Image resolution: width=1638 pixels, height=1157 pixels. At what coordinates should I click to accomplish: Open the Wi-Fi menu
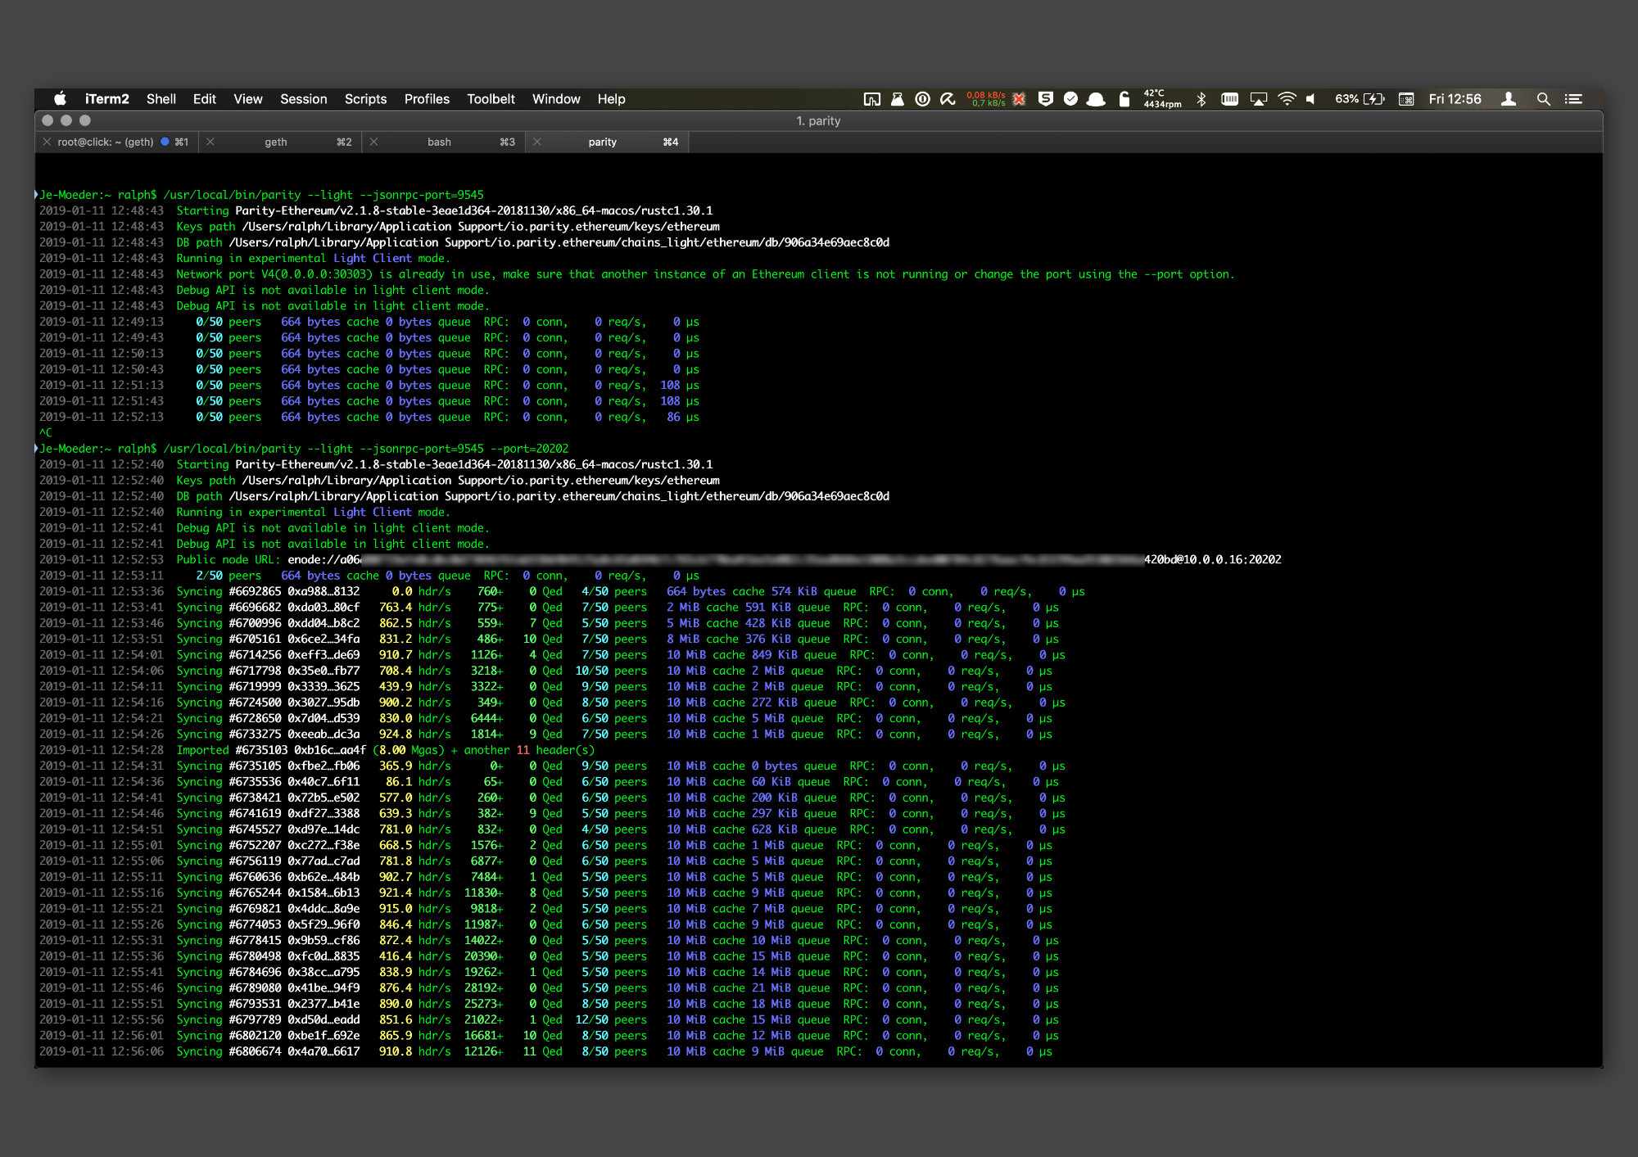pos(1287,99)
